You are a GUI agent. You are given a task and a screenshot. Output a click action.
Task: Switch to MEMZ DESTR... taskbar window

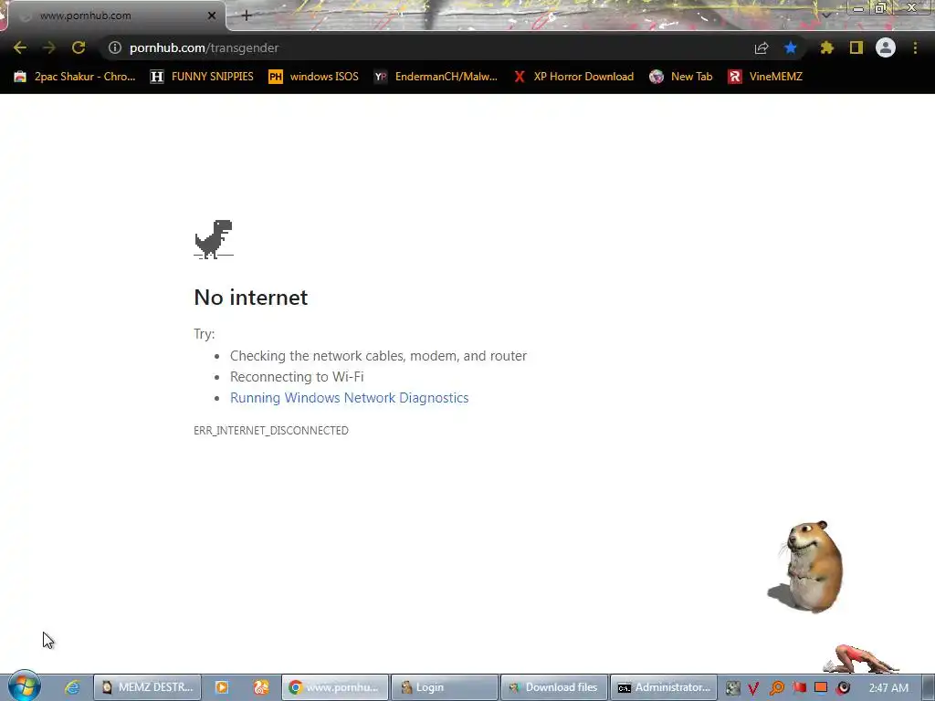(x=147, y=687)
